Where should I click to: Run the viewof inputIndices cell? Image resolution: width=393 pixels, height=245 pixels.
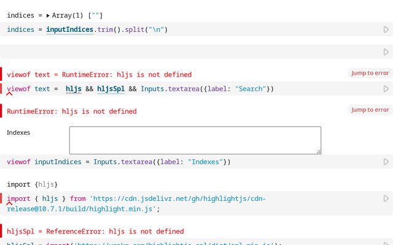386,162
